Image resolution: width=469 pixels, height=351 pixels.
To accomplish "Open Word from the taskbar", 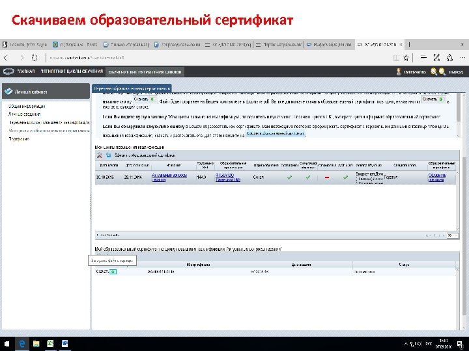I will (64, 344).
